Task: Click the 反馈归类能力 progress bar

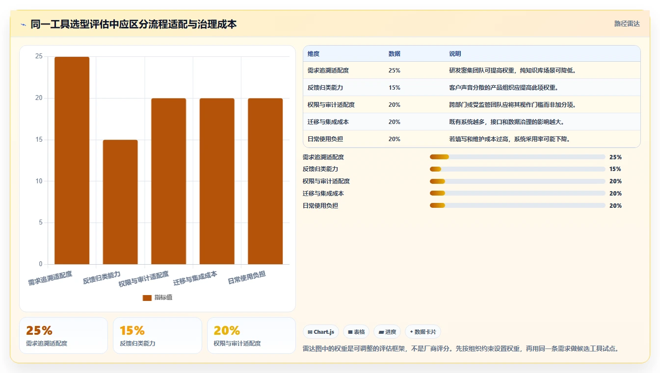Action: pyautogui.click(x=517, y=169)
